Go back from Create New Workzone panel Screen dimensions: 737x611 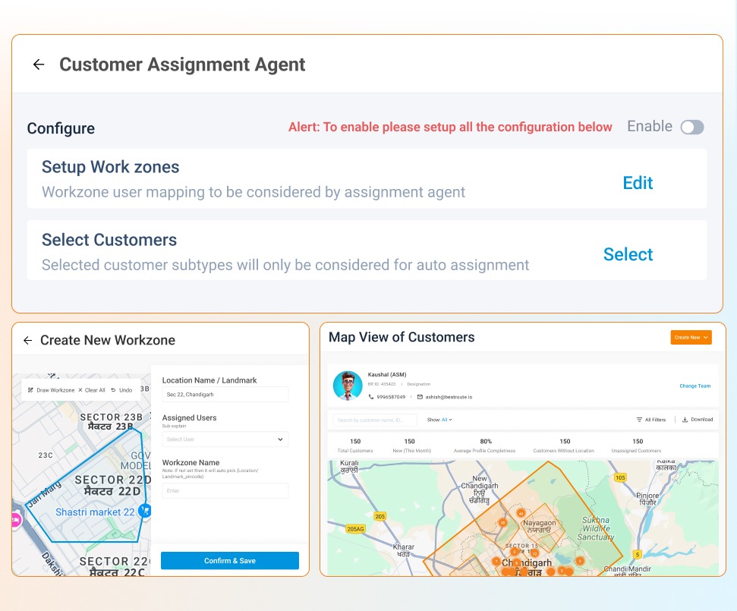tap(28, 340)
